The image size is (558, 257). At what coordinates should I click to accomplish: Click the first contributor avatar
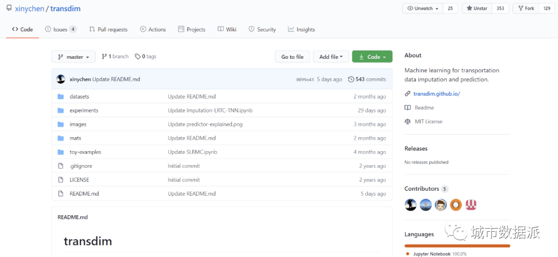pyautogui.click(x=411, y=204)
